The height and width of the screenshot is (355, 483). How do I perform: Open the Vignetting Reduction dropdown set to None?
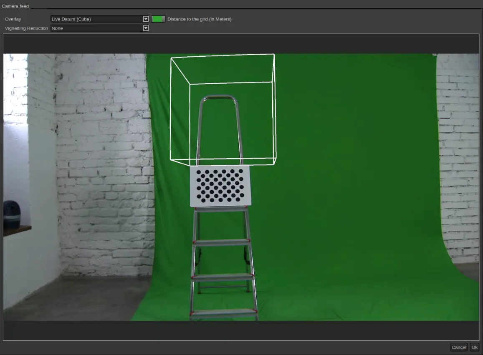[99, 28]
